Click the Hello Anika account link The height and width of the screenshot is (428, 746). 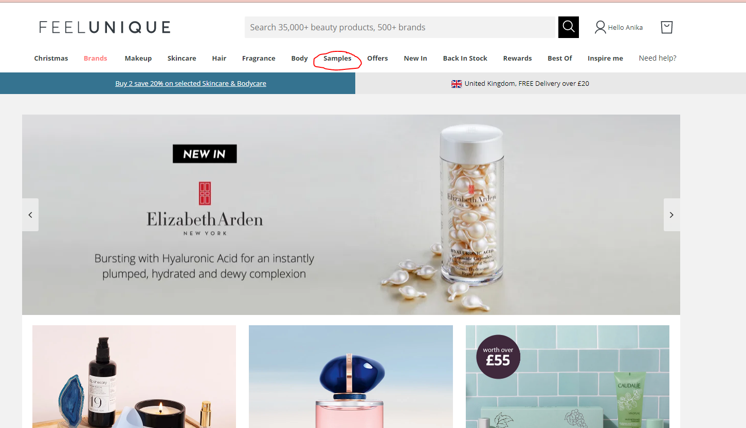coord(625,27)
